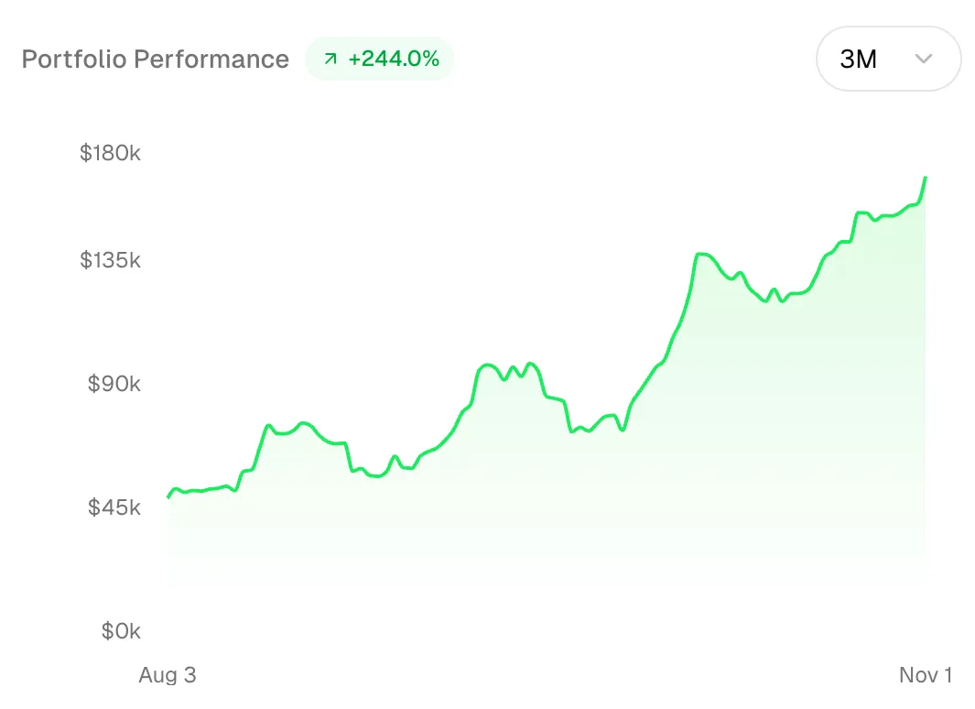
Task: Select the $135k axis label
Action: [x=110, y=259]
